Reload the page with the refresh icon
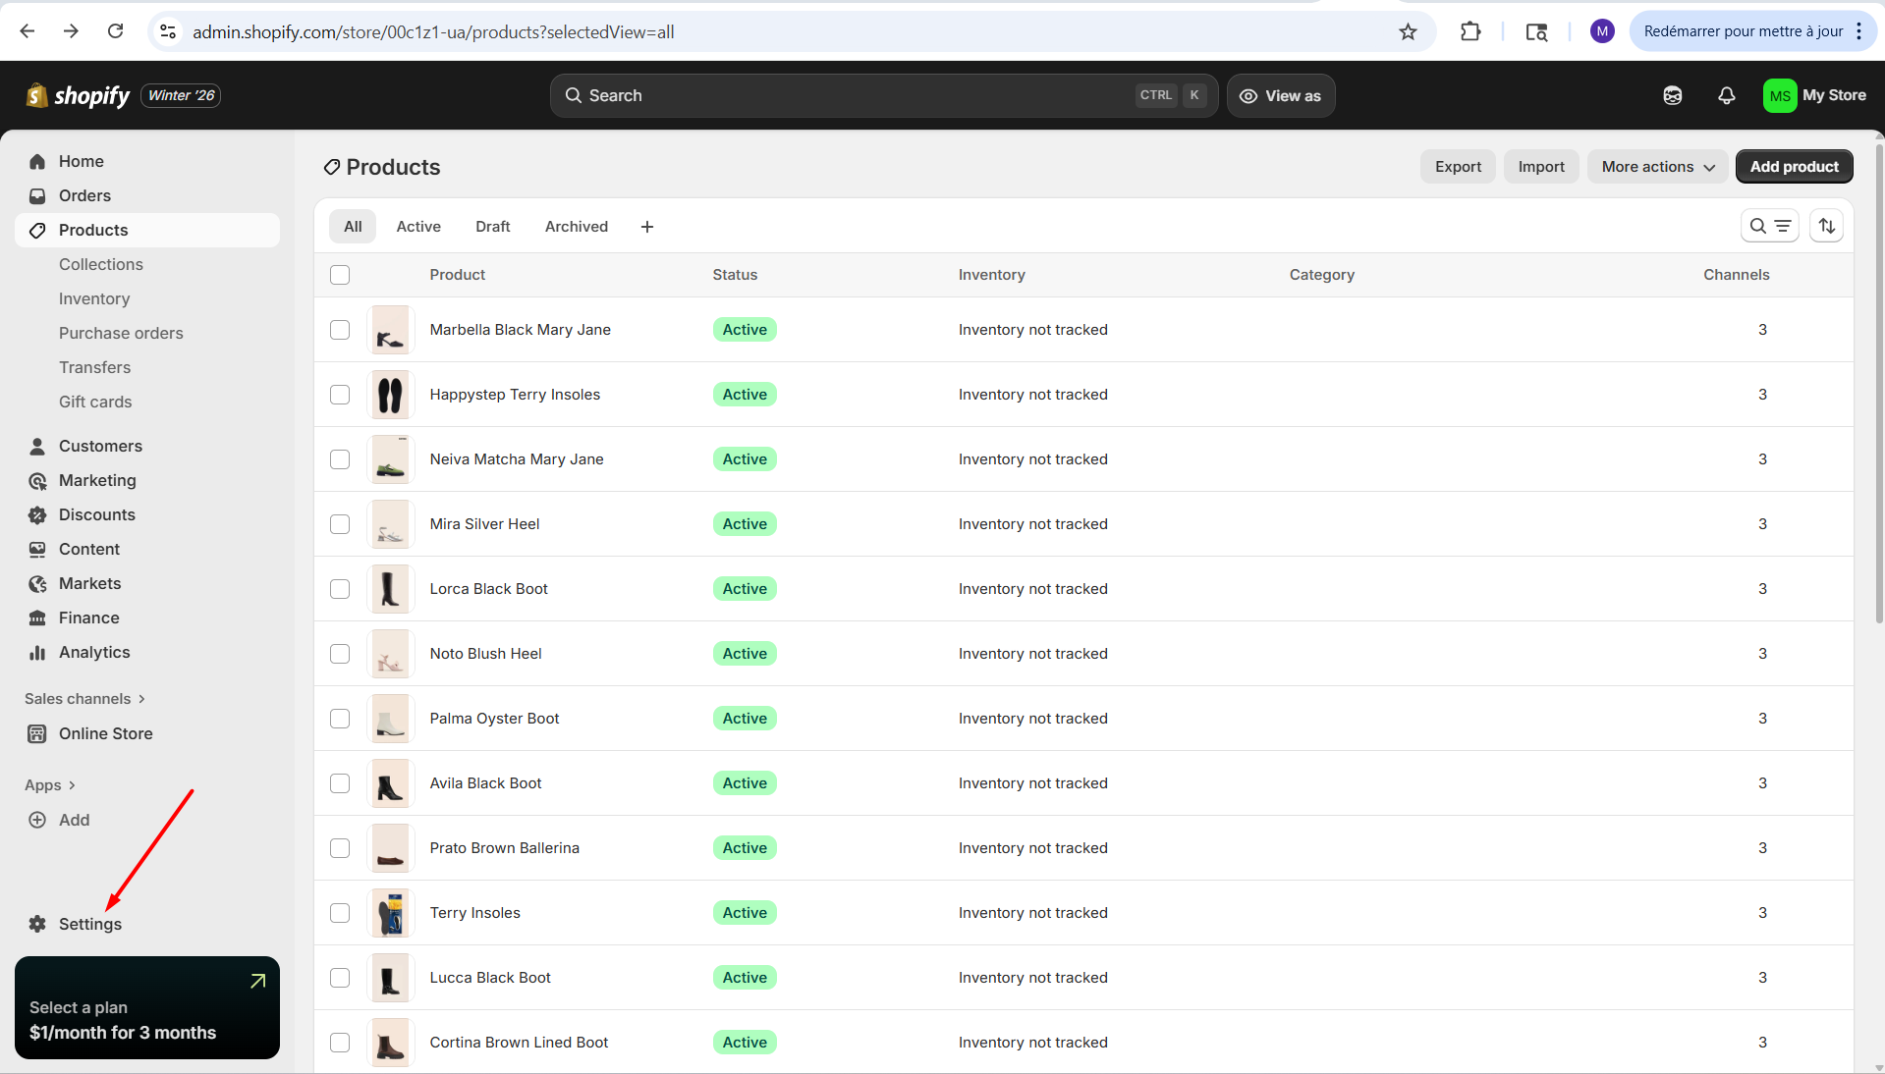The height and width of the screenshot is (1074, 1885). coord(115,31)
